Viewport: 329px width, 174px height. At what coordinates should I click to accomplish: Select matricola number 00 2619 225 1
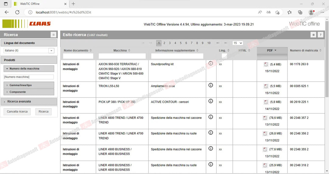coord(299,102)
